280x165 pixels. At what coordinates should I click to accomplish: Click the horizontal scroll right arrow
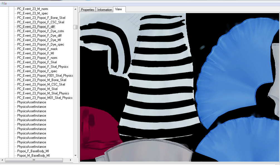71,160
